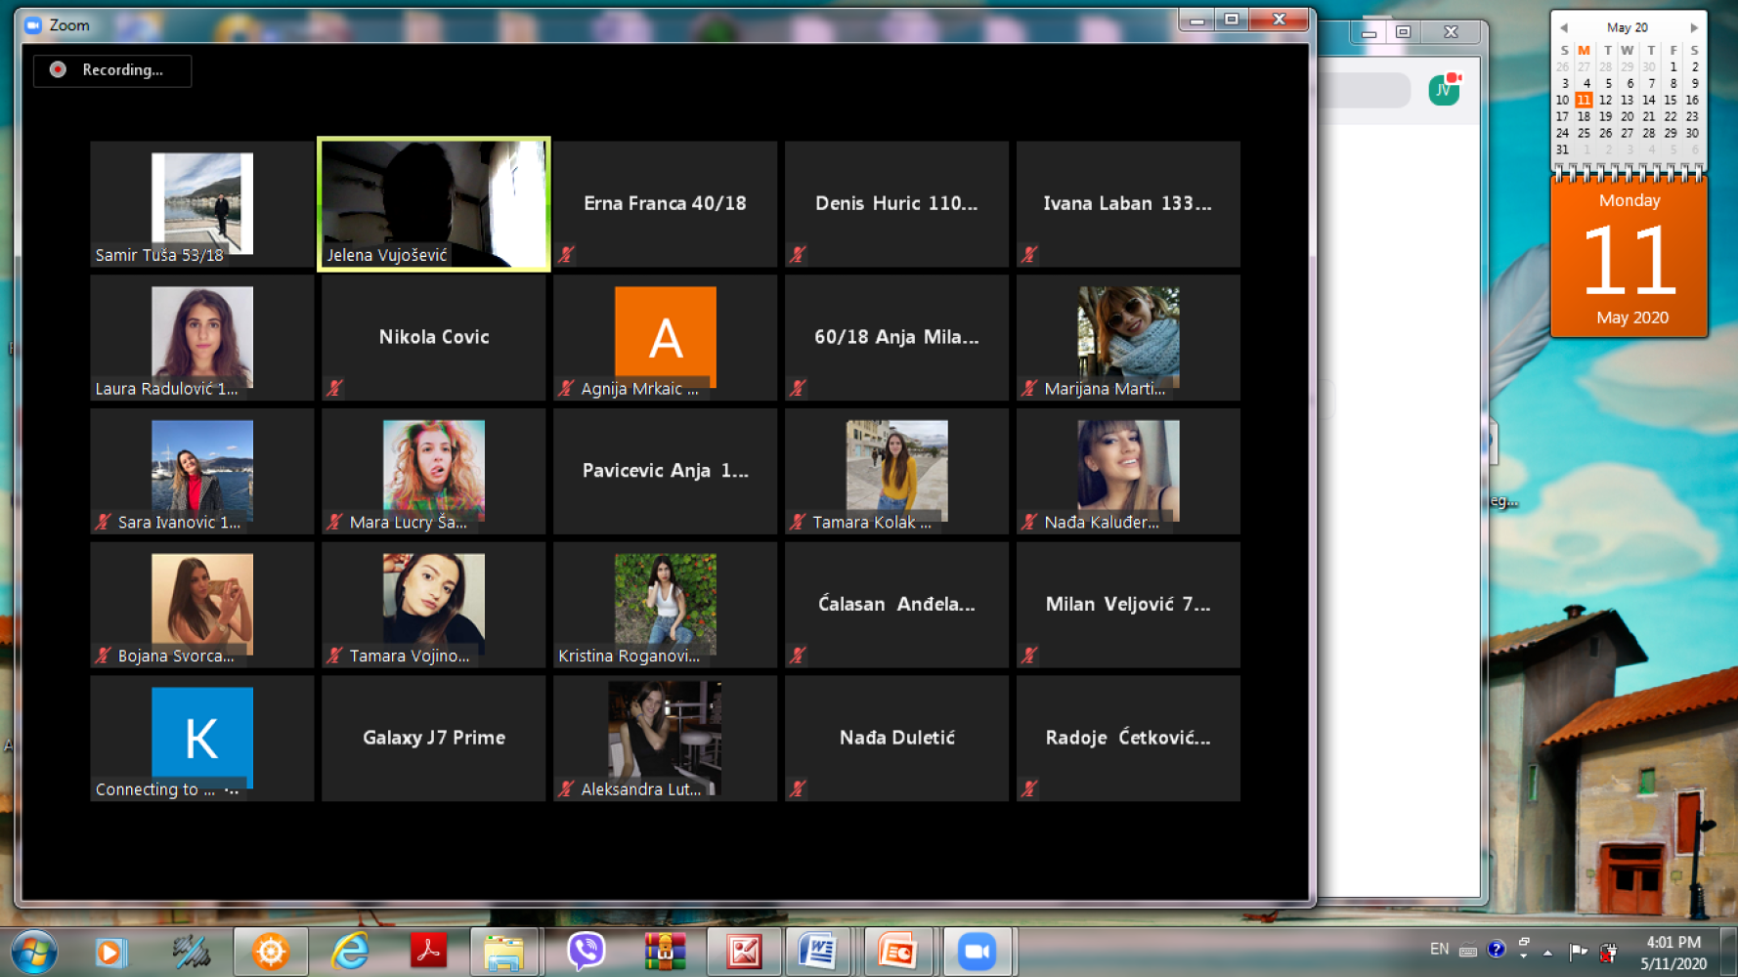Launch WinRAR from the taskbar
1738x977 pixels.
click(665, 952)
